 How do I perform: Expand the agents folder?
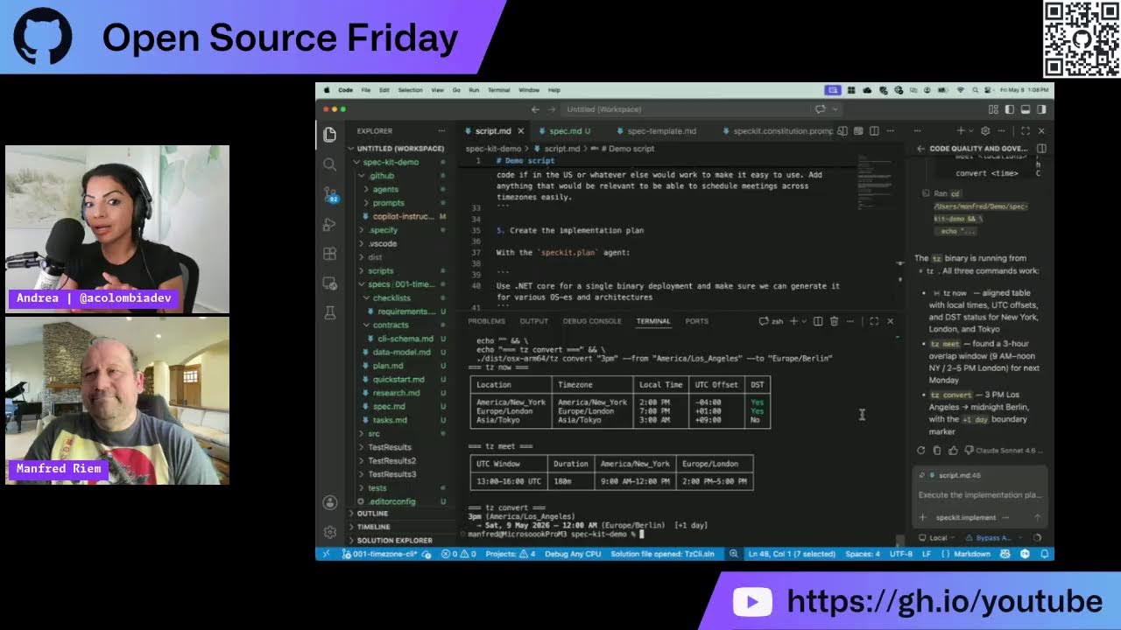tap(367, 189)
